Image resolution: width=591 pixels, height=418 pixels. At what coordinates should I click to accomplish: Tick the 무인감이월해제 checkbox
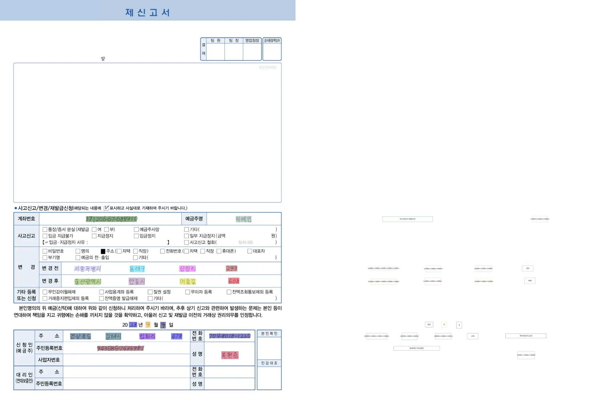(45, 292)
